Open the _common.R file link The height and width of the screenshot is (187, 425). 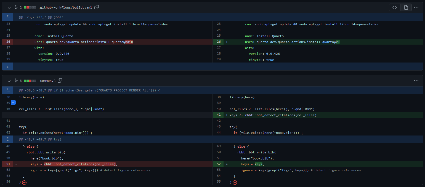coord(47,81)
